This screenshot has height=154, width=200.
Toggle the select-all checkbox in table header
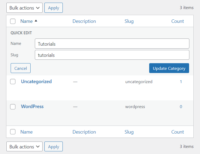pos(13,21)
